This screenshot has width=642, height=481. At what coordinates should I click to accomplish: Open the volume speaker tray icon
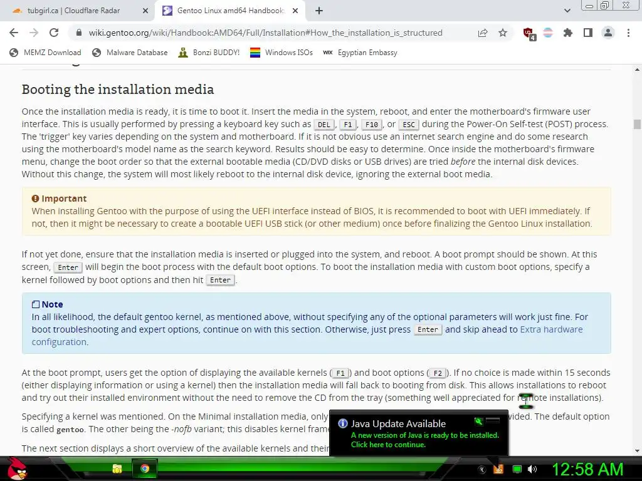pos(532,470)
